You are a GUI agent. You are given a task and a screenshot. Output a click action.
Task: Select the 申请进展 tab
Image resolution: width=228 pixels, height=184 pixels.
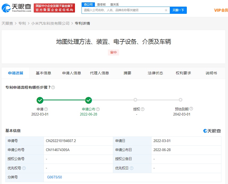click(x=16, y=73)
